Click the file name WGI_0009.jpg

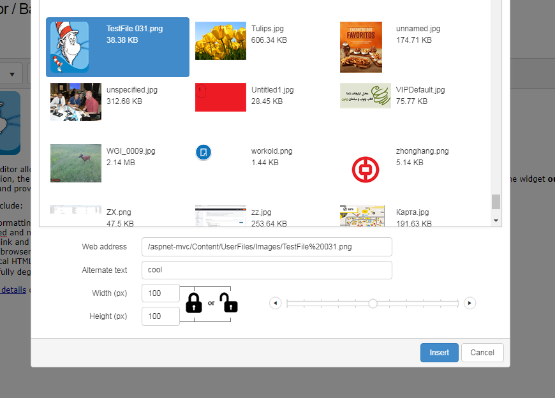[131, 151]
